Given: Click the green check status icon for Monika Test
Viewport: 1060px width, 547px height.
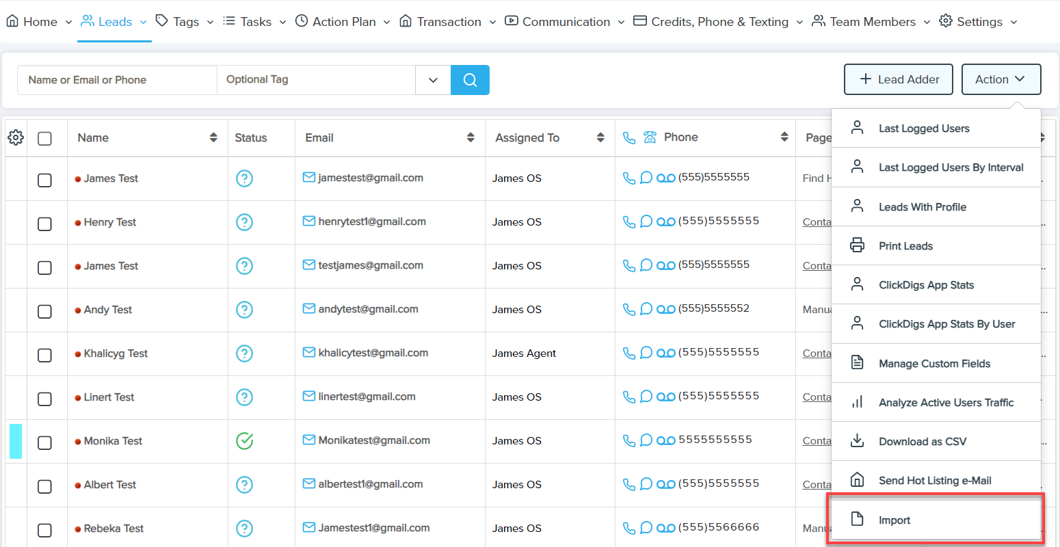Looking at the screenshot, I should pos(244,441).
